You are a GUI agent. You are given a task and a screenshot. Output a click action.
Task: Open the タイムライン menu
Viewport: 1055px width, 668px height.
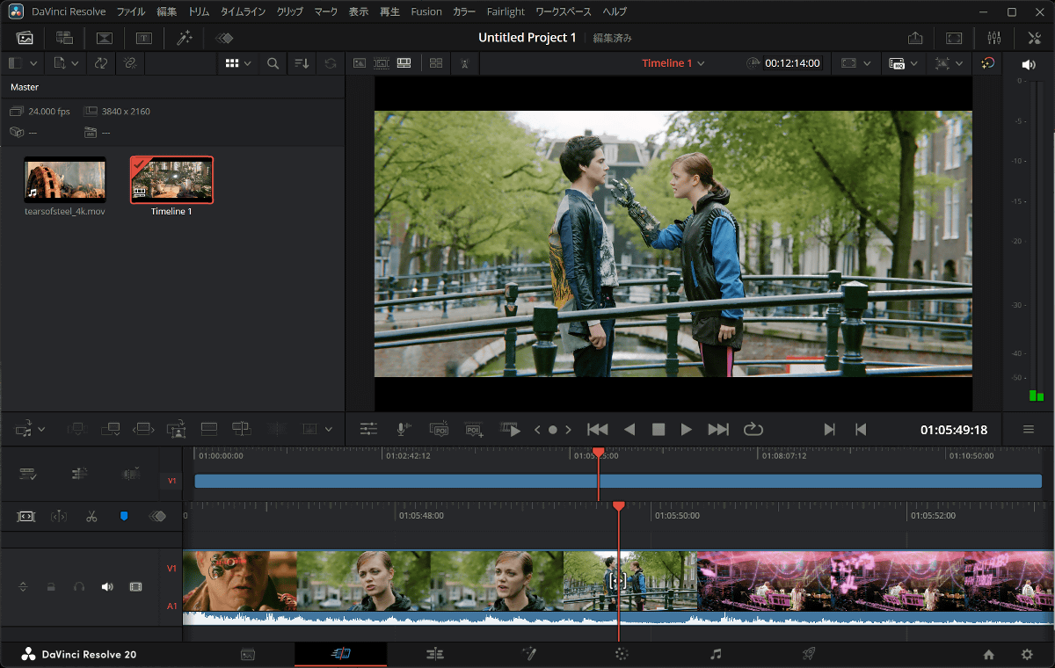[244, 11]
